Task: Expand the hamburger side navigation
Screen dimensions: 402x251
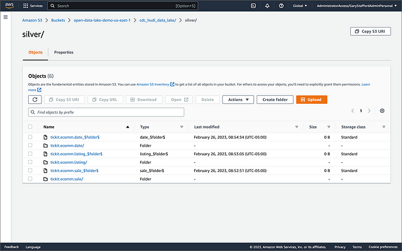Action: tap(6, 17)
